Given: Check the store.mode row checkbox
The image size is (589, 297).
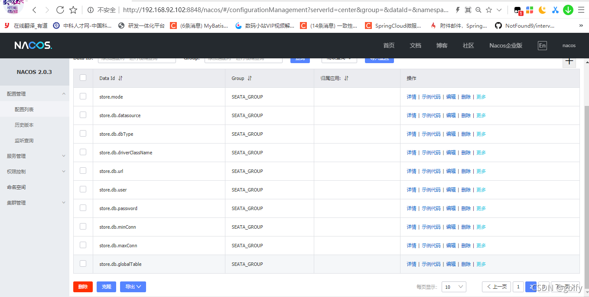Looking at the screenshot, I should click(83, 96).
